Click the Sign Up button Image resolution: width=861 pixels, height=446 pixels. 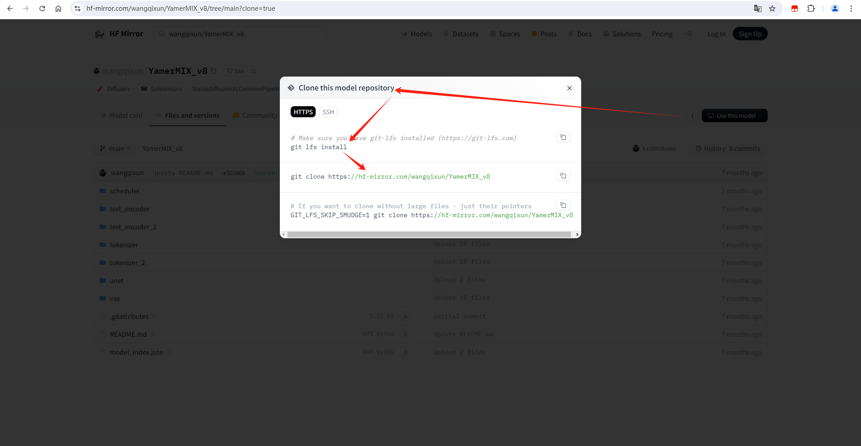coord(750,34)
